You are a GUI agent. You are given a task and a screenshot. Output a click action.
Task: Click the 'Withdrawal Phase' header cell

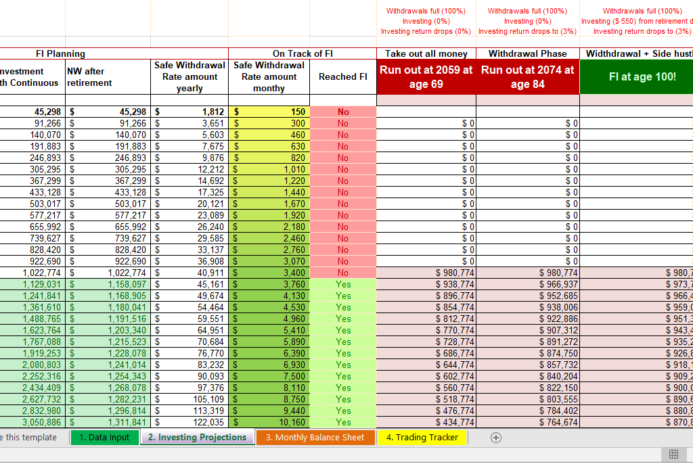(528, 54)
